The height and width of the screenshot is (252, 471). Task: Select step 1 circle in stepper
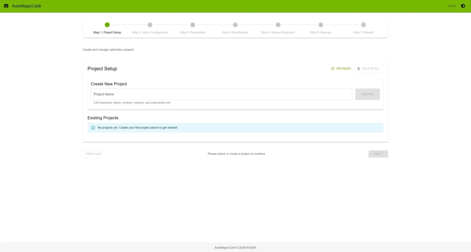click(107, 25)
